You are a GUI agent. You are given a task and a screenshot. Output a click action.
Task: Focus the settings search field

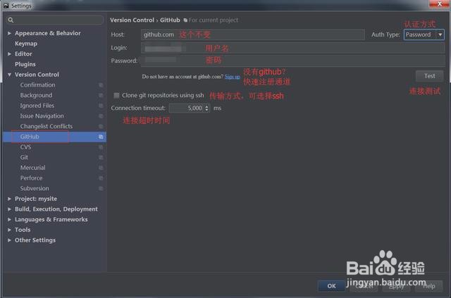55,20
